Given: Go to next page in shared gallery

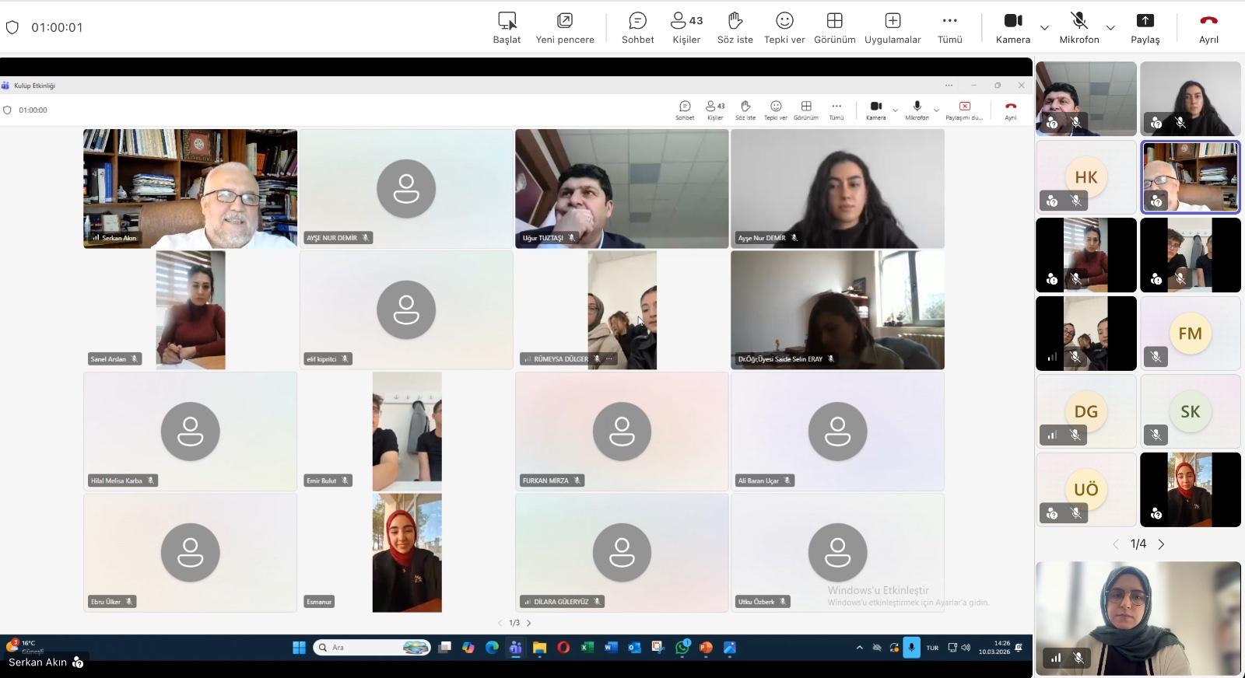Looking at the screenshot, I should click(529, 623).
